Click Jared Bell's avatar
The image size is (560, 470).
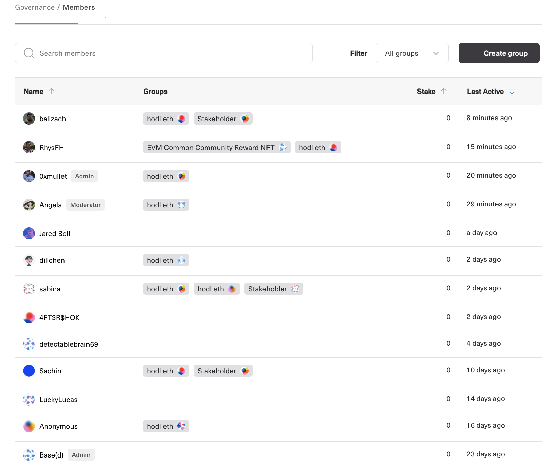click(29, 233)
